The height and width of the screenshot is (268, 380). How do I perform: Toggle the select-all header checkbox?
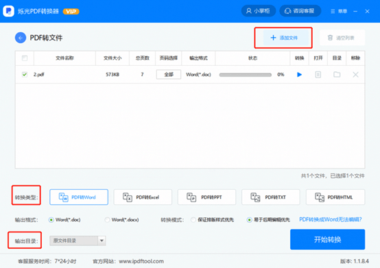tap(25, 58)
